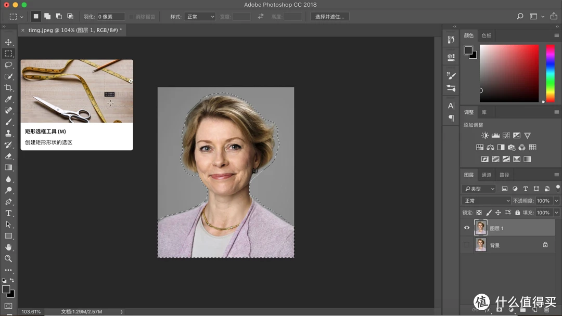Screen dimensions: 562x316
Task: Open the History panel icon
Action: (451, 39)
